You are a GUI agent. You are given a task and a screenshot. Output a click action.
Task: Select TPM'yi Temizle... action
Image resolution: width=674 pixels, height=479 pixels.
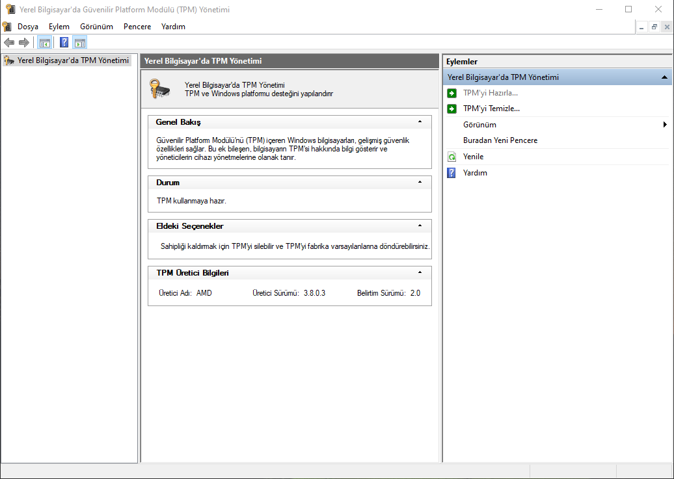coord(491,109)
